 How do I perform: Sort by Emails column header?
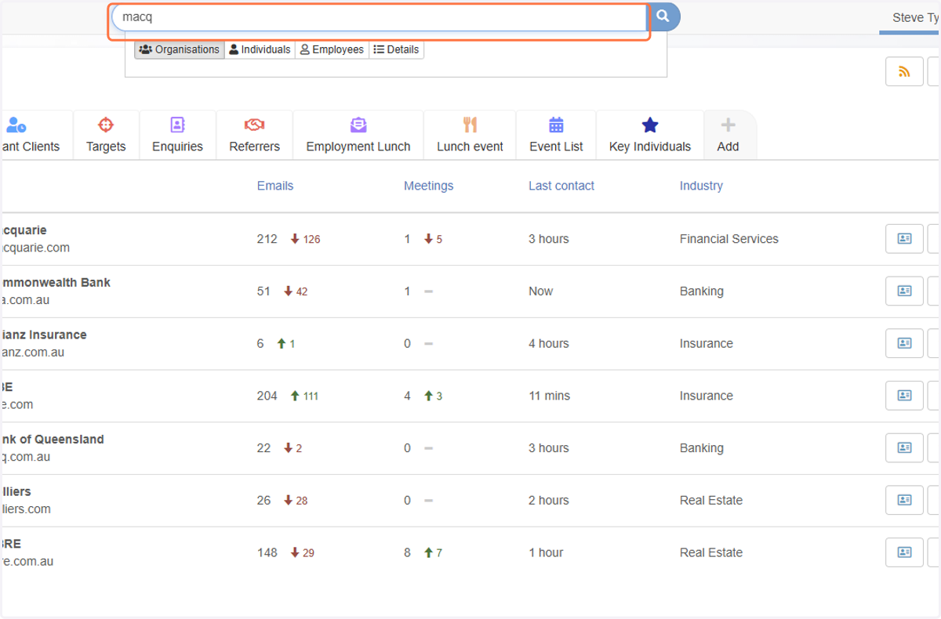[275, 186]
